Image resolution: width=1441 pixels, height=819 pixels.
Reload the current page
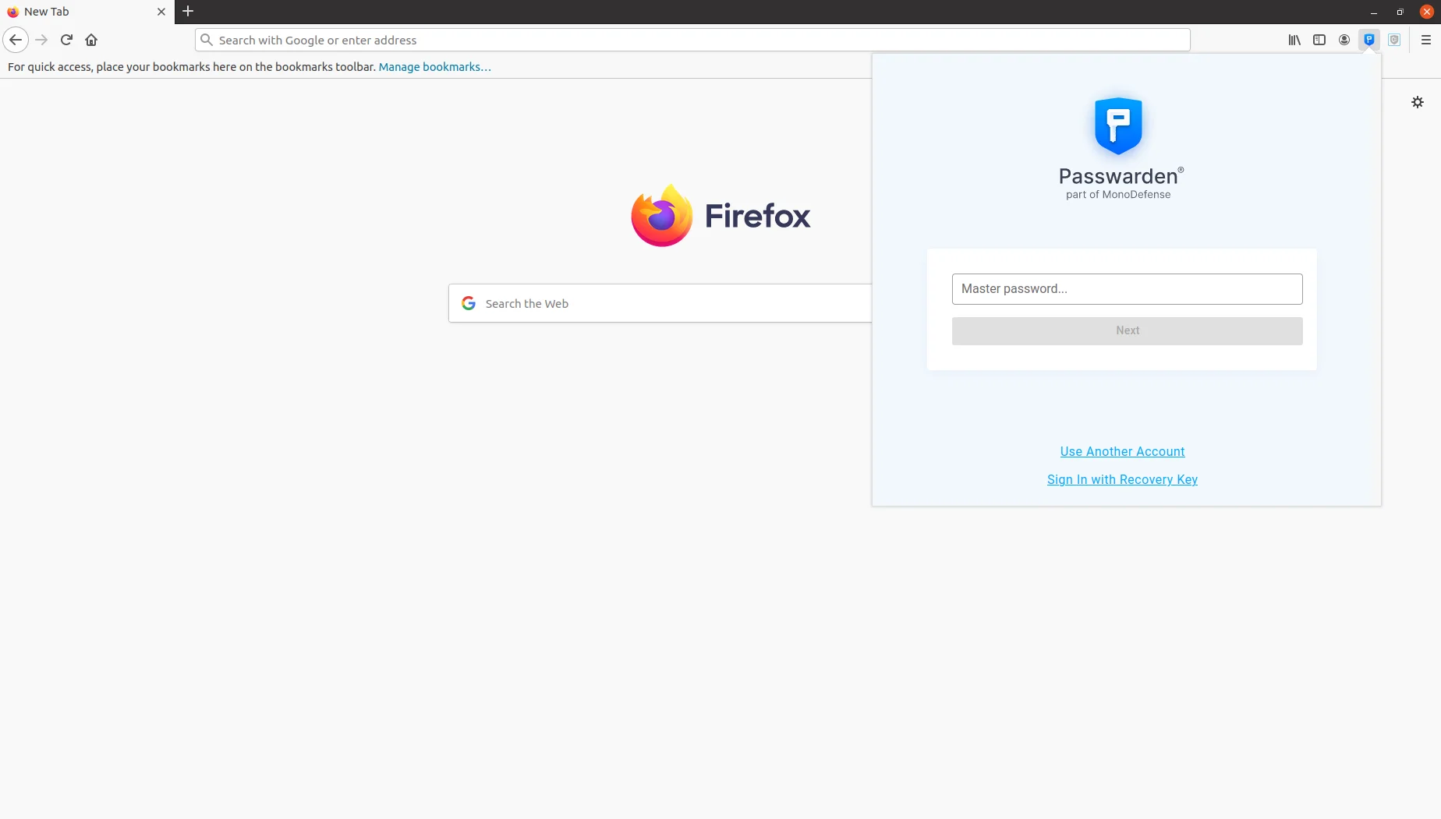coord(66,40)
